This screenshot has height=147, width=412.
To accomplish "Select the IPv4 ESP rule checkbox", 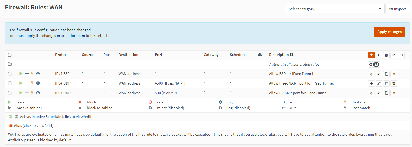I will pyautogui.click(x=10, y=74).
